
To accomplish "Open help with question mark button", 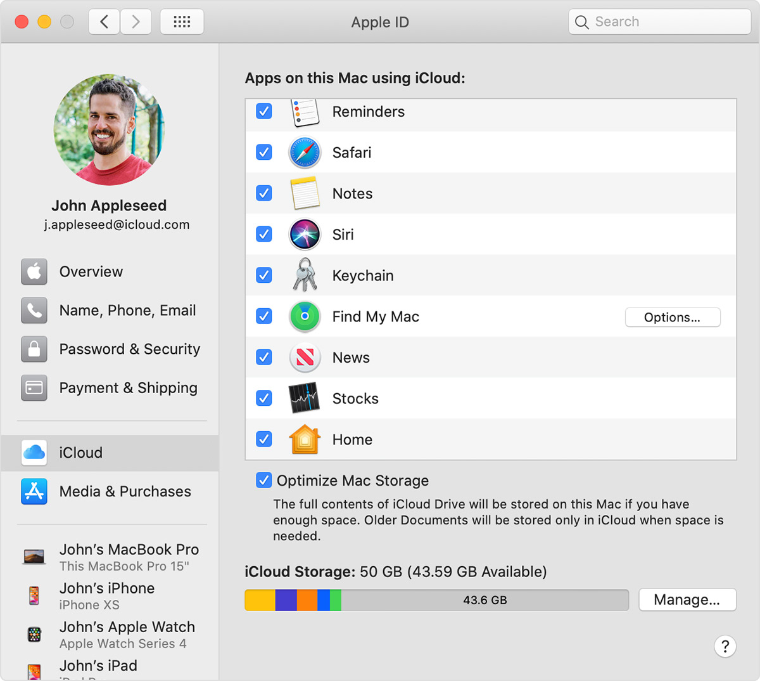I will click(x=725, y=646).
